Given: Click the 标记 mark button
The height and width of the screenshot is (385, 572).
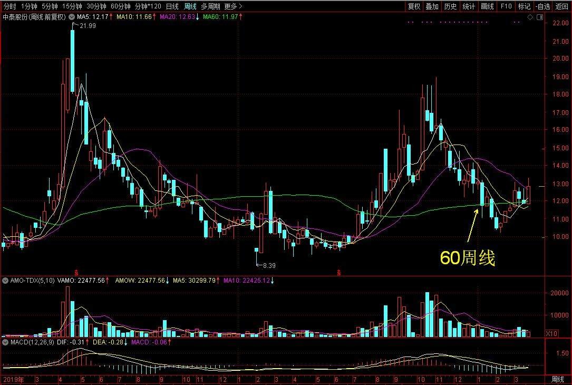Looking at the screenshot, I should tap(524, 6).
